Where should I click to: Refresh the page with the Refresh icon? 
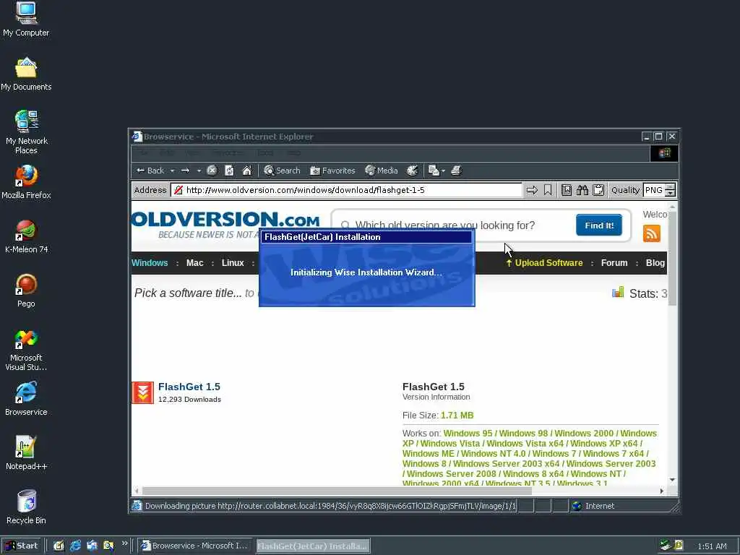[x=229, y=171]
